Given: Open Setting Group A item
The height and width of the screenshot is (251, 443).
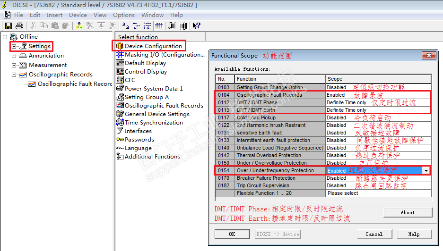Looking at the screenshot, I should (x=147, y=97).
